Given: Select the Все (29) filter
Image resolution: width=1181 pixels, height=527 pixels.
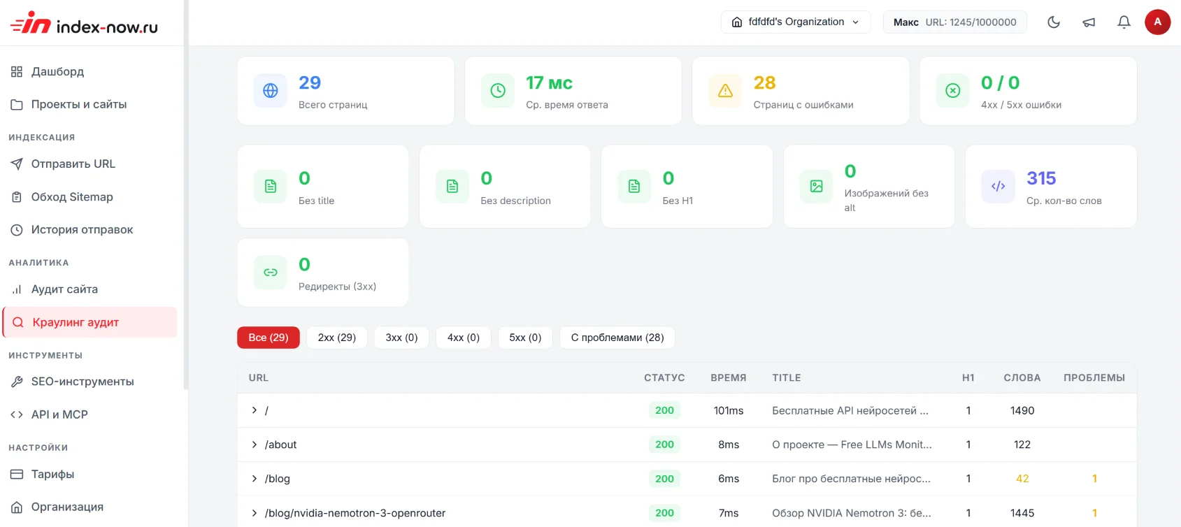Looking at the screenshot, I should (x=269, y=338).
